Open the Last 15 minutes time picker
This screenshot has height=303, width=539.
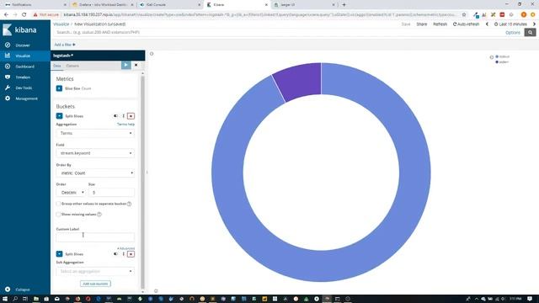point(510,24)
